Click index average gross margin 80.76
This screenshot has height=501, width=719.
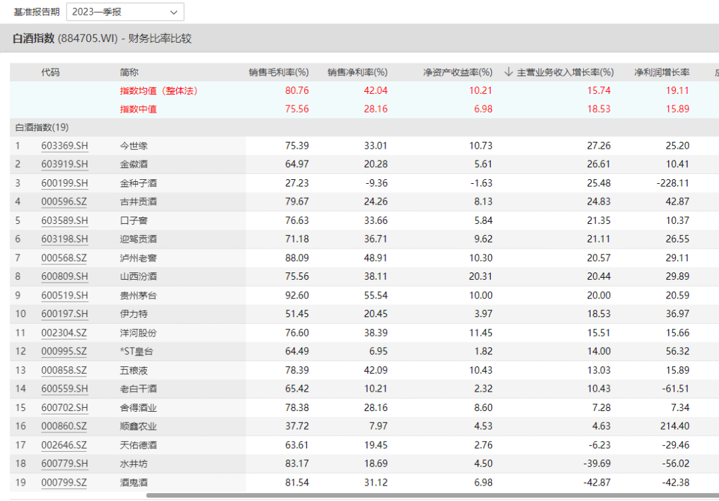[297, 91]
